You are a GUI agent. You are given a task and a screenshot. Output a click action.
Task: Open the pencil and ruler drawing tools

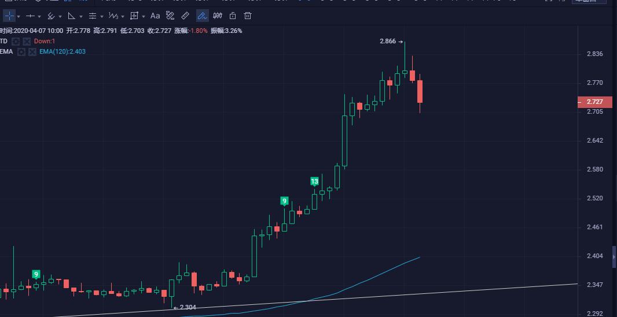pos(170,16)
